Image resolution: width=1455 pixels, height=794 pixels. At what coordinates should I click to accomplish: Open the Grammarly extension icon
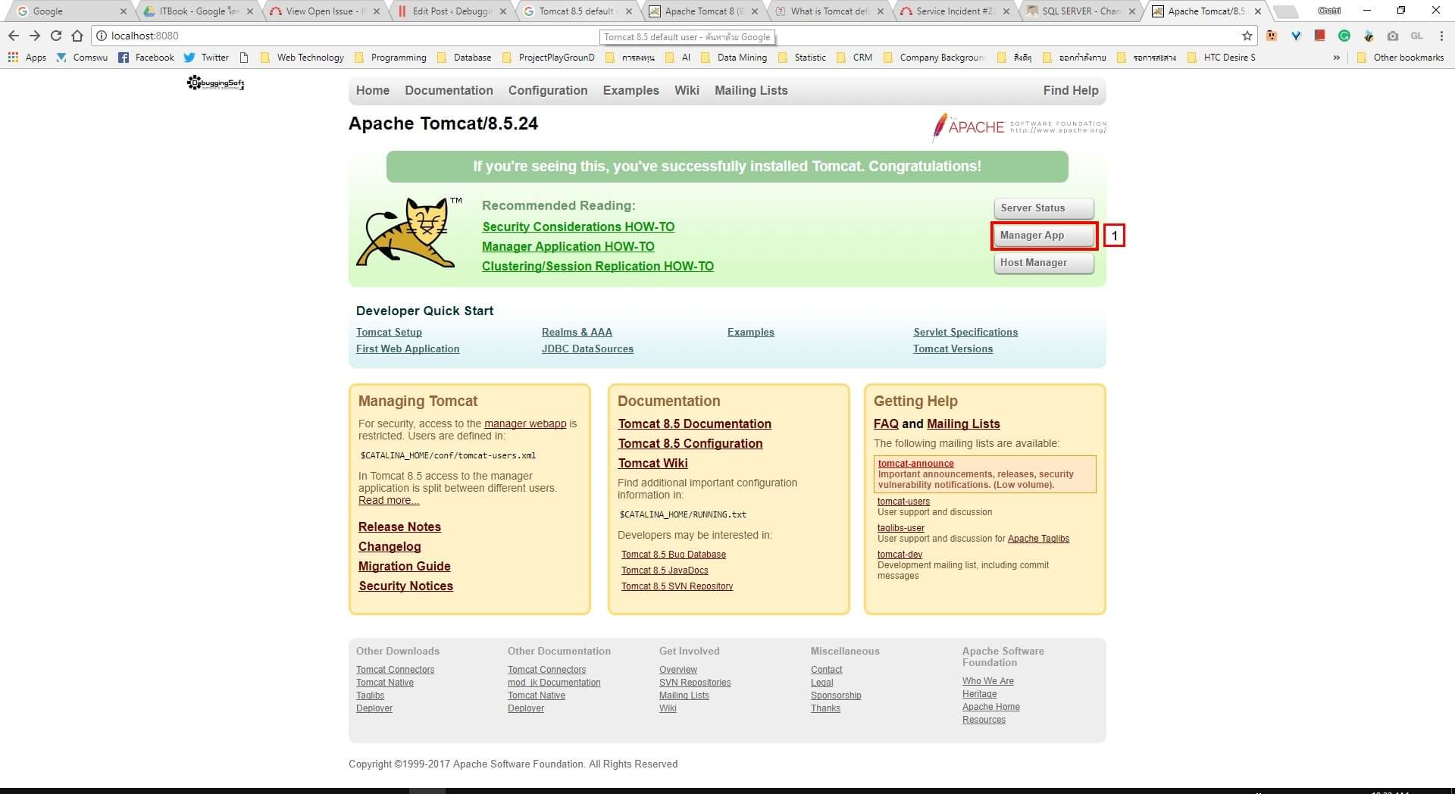click(1344, 36)
